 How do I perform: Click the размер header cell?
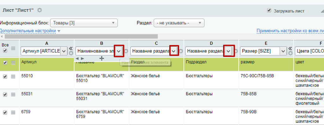[266, 64]
